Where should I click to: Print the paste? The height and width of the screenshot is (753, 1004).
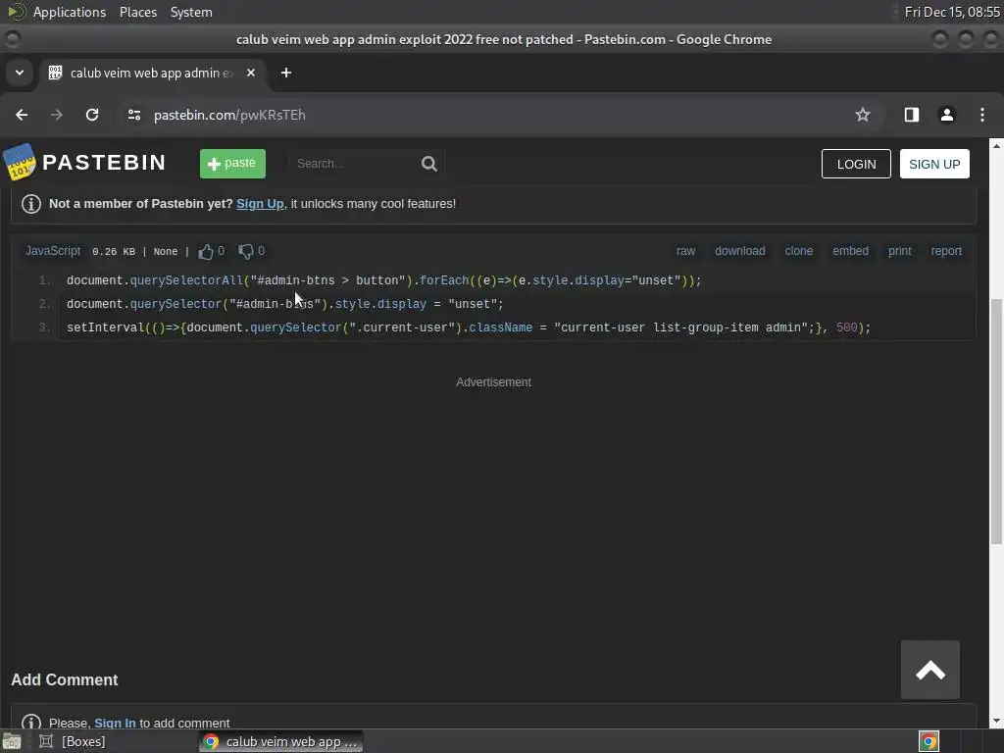[x=899, y=251]
